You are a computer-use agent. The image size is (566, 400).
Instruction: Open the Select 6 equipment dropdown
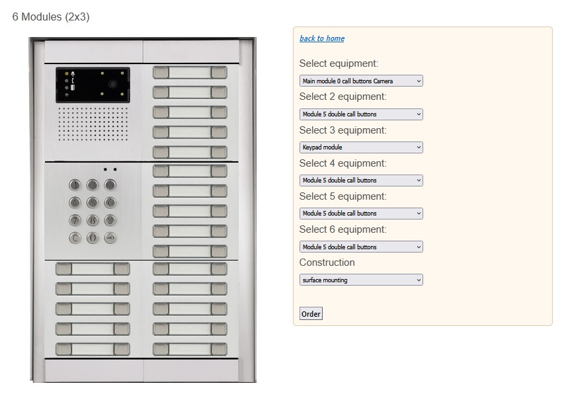tap(360, 247)
